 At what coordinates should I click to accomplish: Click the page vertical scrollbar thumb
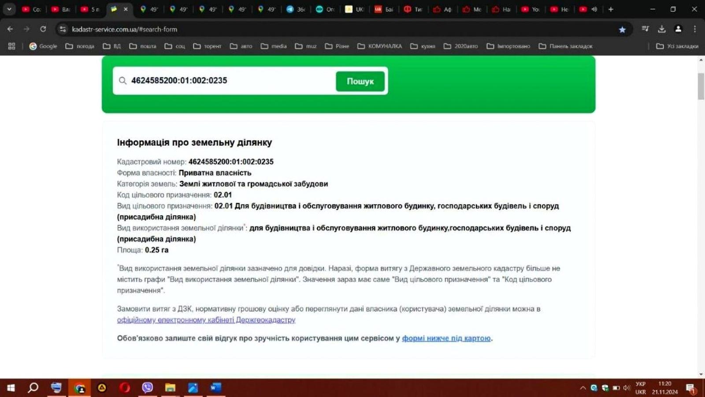701,86
